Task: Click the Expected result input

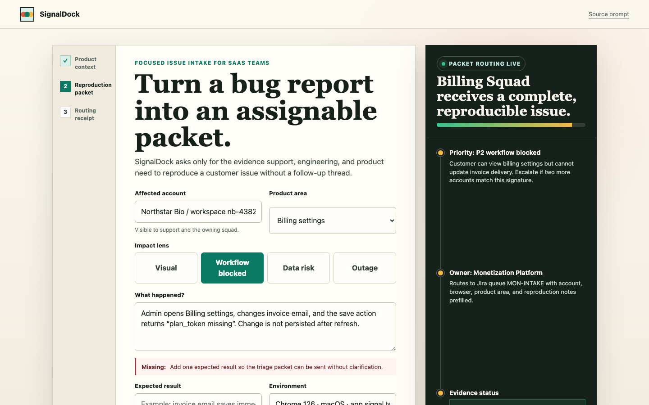Action: 198,400
